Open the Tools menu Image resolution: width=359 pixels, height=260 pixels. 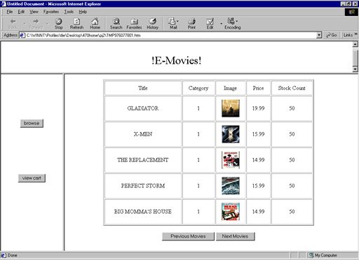coord(69,12)
